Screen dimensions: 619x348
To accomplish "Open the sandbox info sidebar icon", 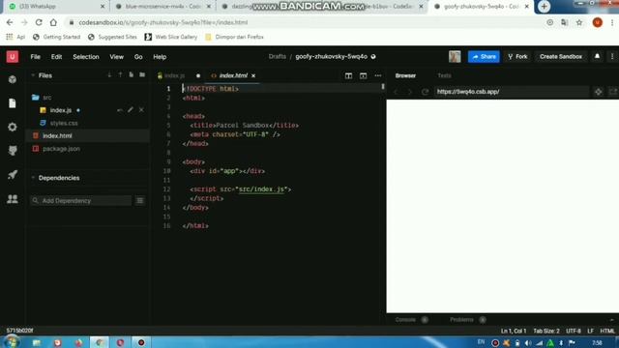I will [x=13, y=79].
